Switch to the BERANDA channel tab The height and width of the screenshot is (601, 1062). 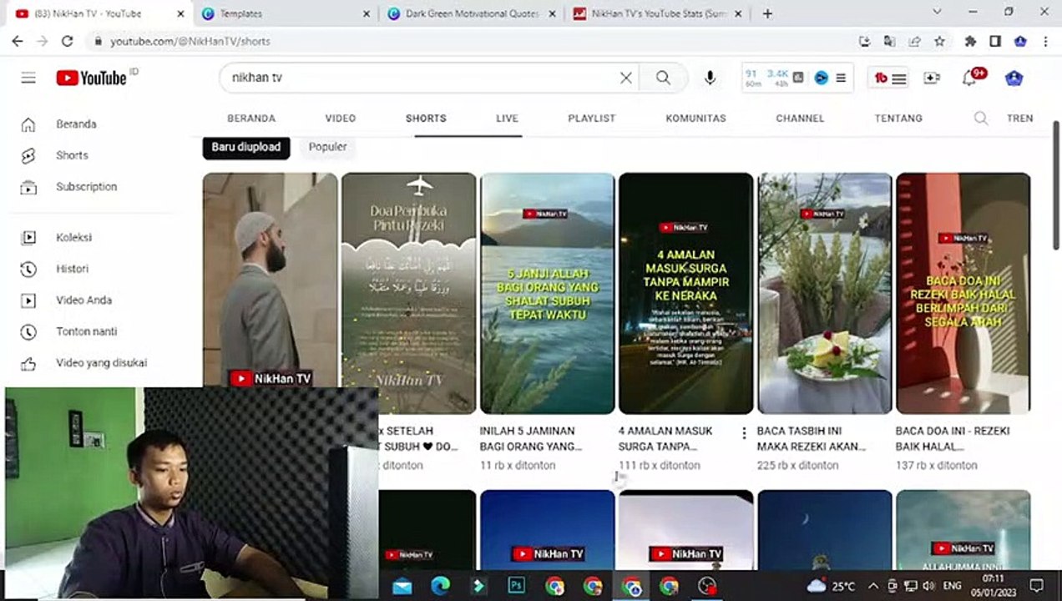click(251, 119)
